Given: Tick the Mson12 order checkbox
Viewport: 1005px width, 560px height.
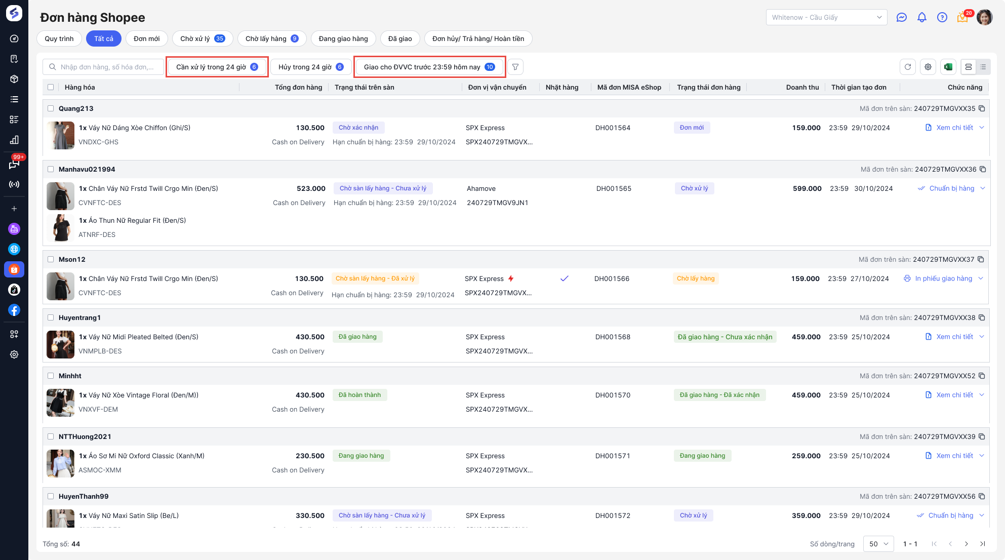Looking at the screenshot, I should (x=51, y=259).
